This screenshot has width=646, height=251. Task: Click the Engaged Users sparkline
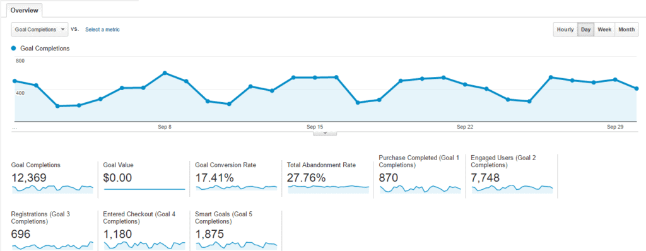(x=512, y=189)
